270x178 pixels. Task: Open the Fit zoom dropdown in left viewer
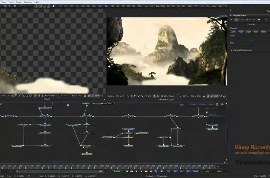[x=3, y=96]
